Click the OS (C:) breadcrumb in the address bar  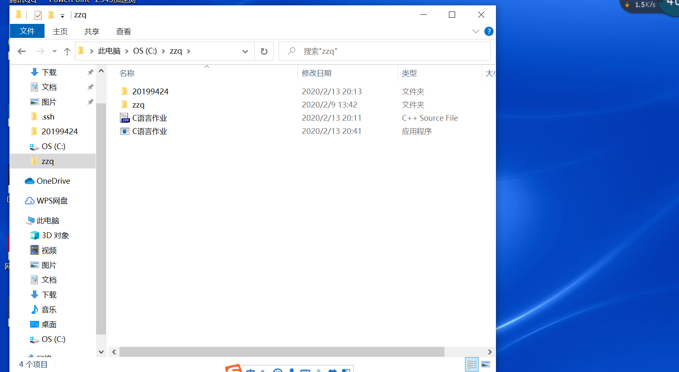coord(145,51)
